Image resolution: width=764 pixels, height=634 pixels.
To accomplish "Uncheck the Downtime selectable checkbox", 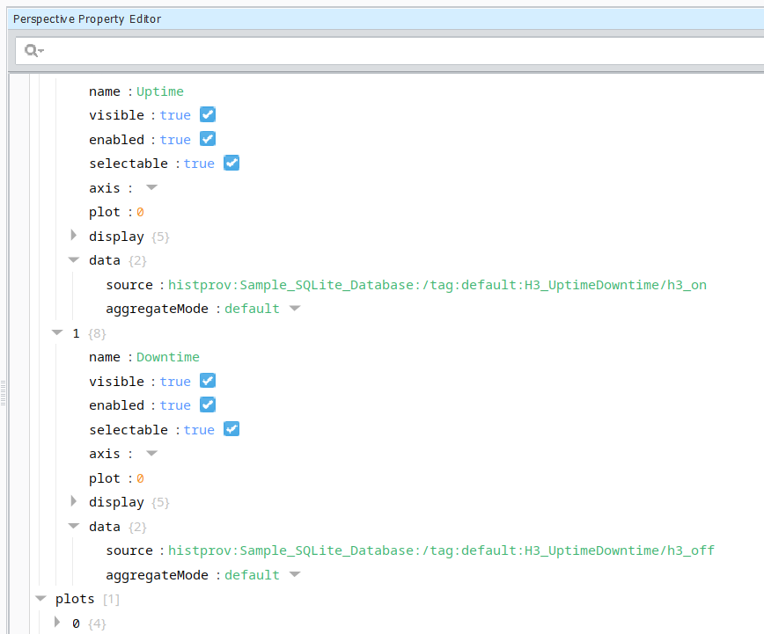I will pyautogui.click(x=231, y=429).
